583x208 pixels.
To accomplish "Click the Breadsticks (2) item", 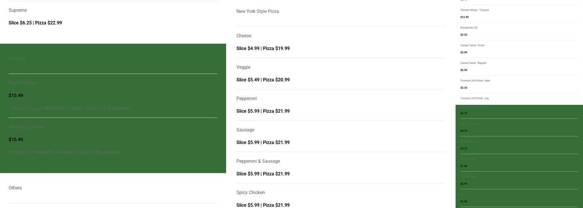I will point(469,28).
